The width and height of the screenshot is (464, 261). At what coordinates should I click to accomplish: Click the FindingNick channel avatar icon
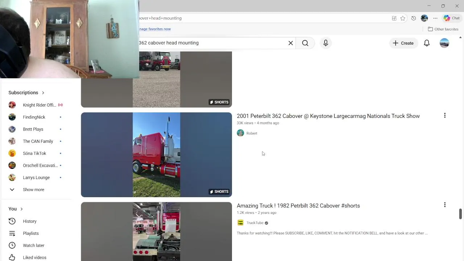[x=12, y=117]
